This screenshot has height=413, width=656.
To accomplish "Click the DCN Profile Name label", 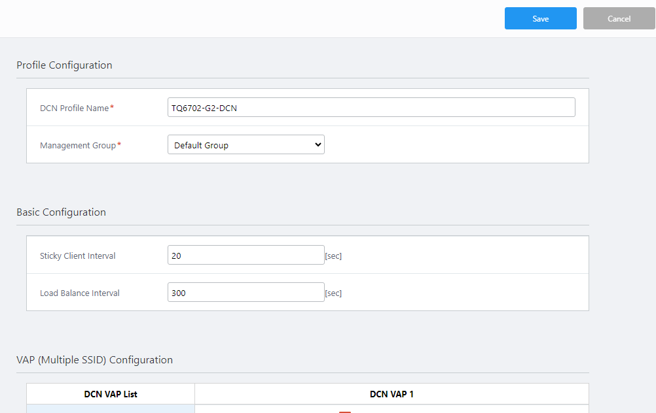I will click(x=74, y=108).
